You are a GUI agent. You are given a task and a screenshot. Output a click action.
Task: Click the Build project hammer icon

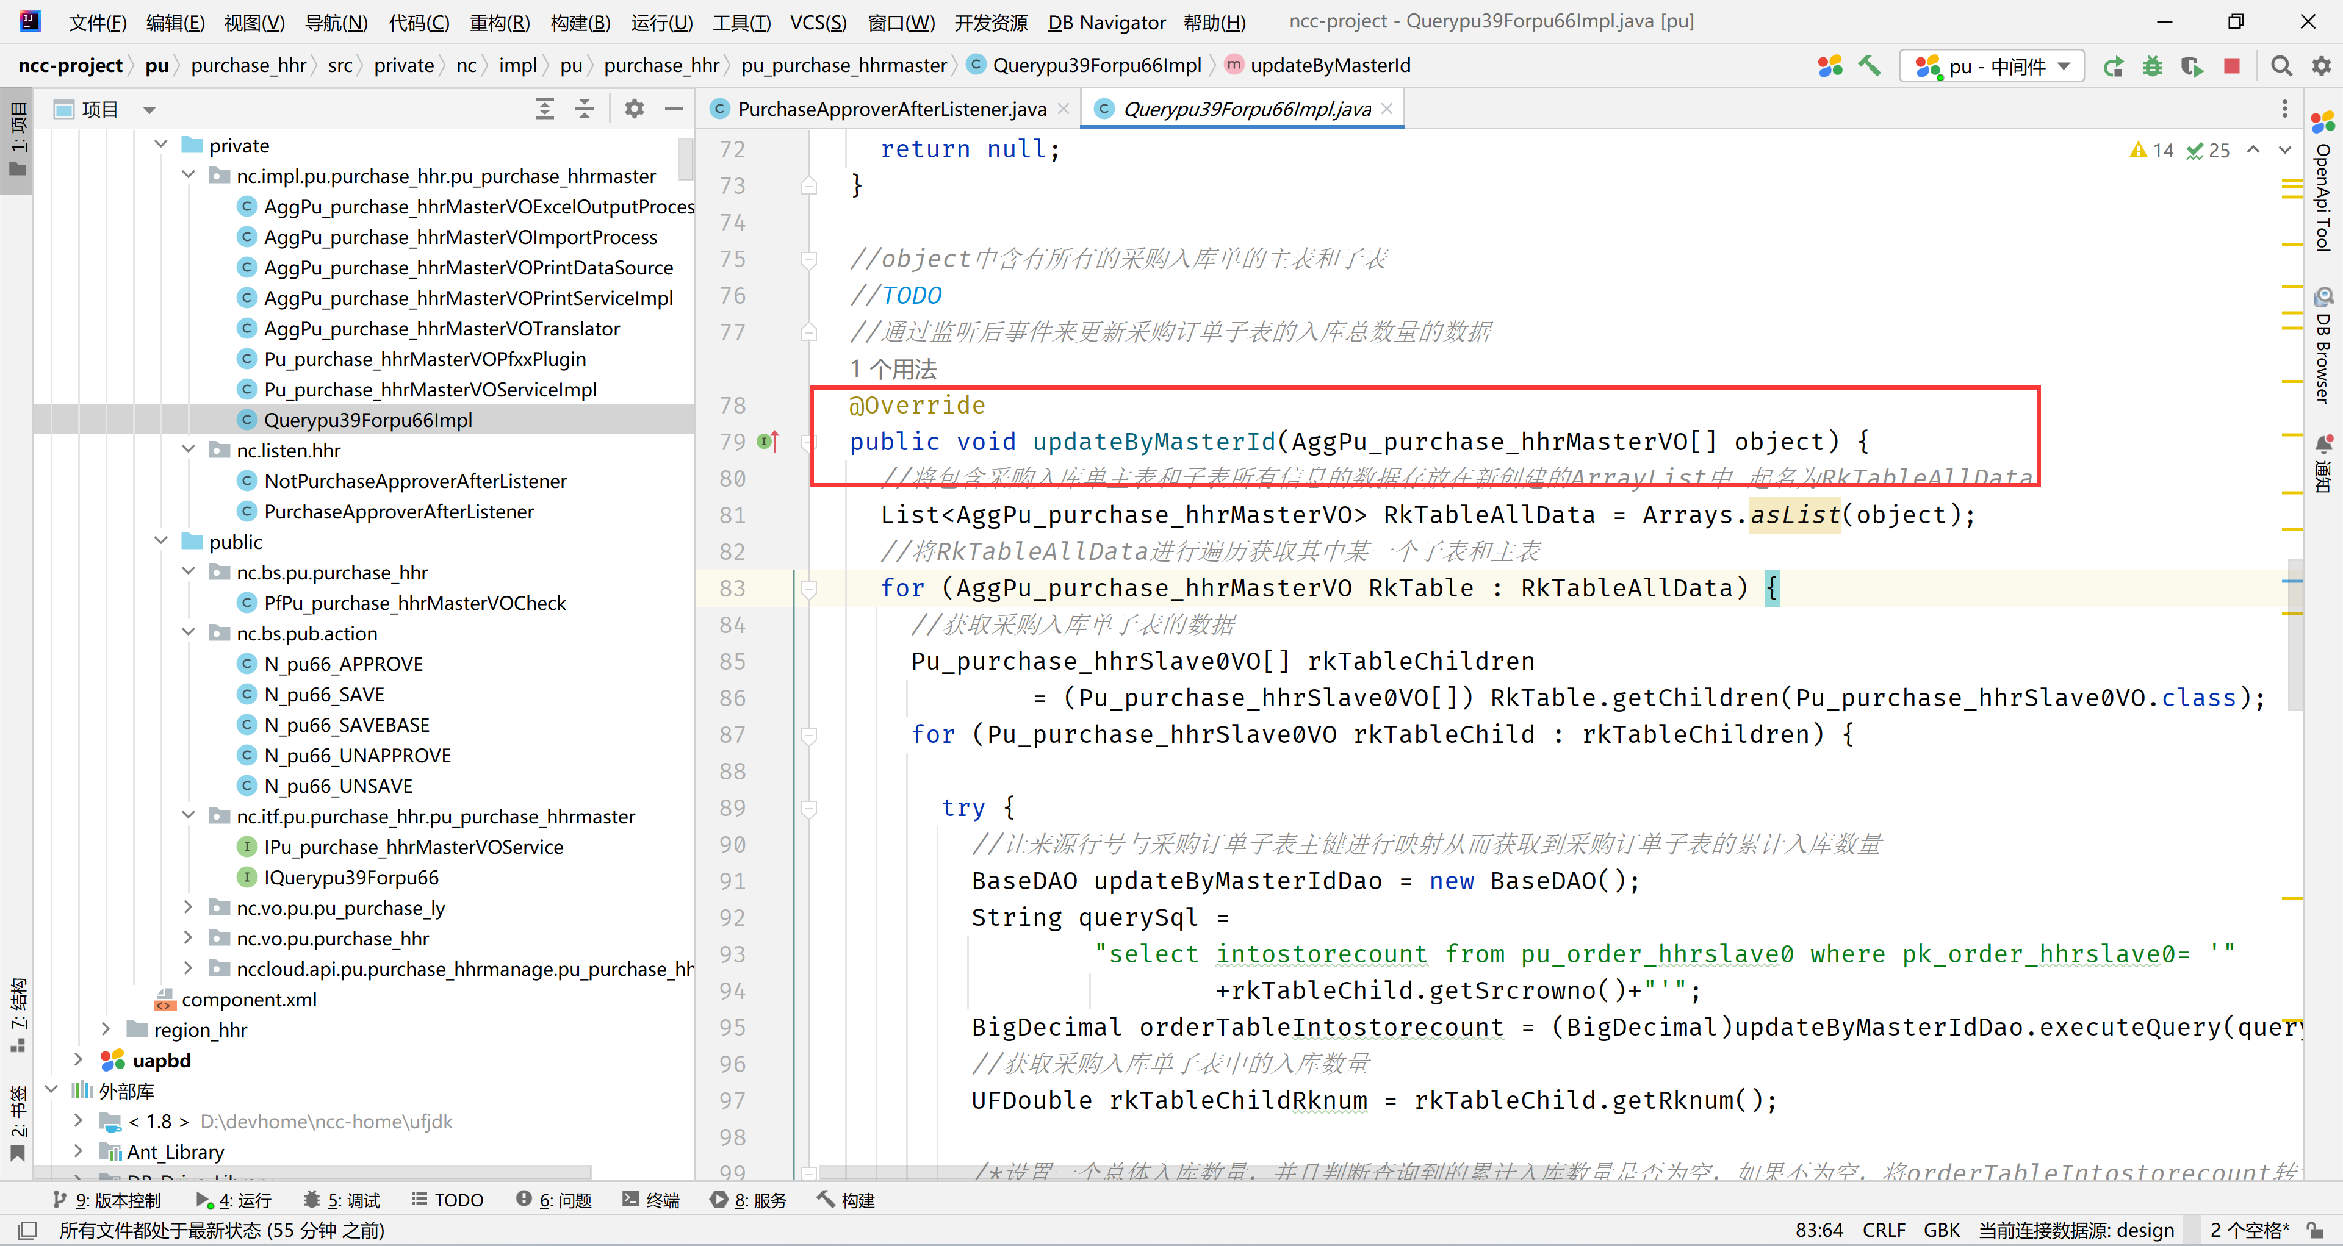1869,65
